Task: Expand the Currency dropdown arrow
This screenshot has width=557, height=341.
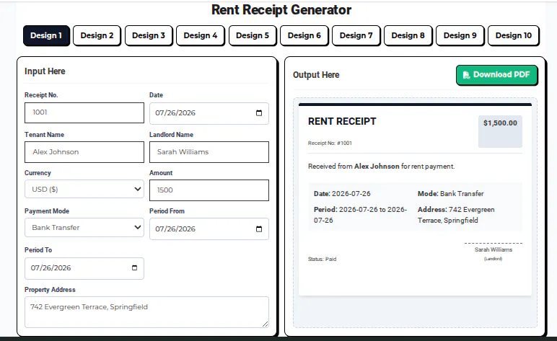Action: coord(138,189)
